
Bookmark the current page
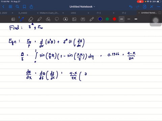click(x=24, y=7)
